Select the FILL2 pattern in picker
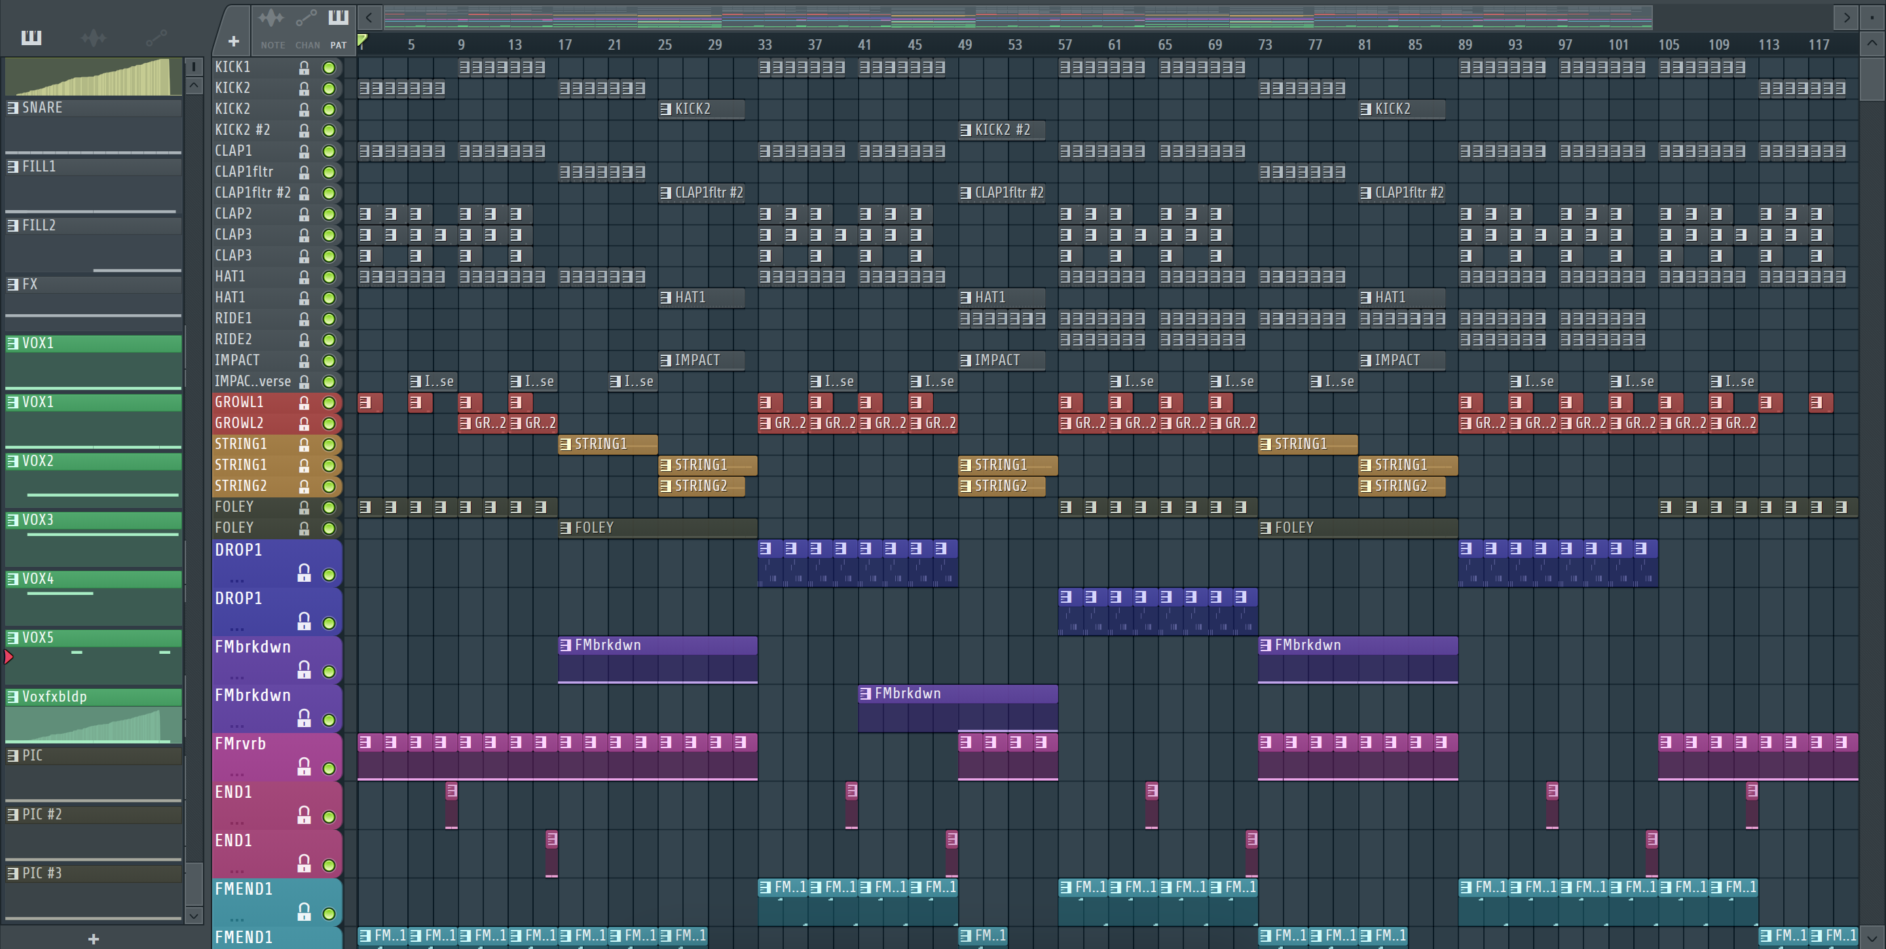 pos(94,247)
